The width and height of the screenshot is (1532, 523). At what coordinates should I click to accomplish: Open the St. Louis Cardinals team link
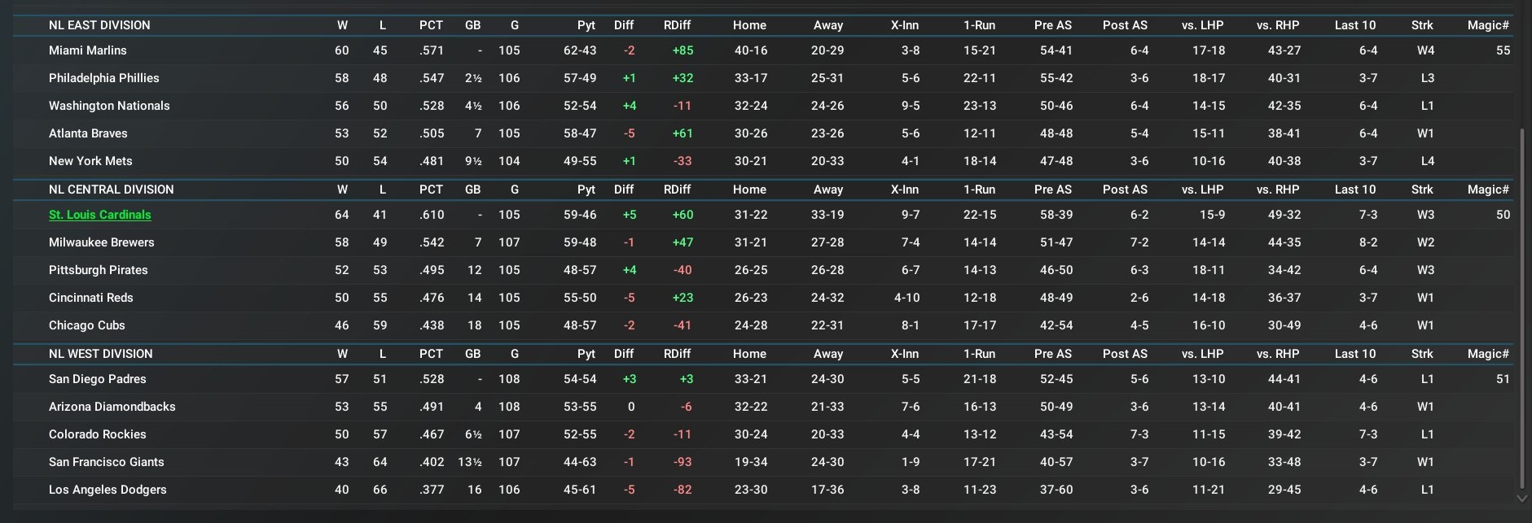[x=100, y=215]
